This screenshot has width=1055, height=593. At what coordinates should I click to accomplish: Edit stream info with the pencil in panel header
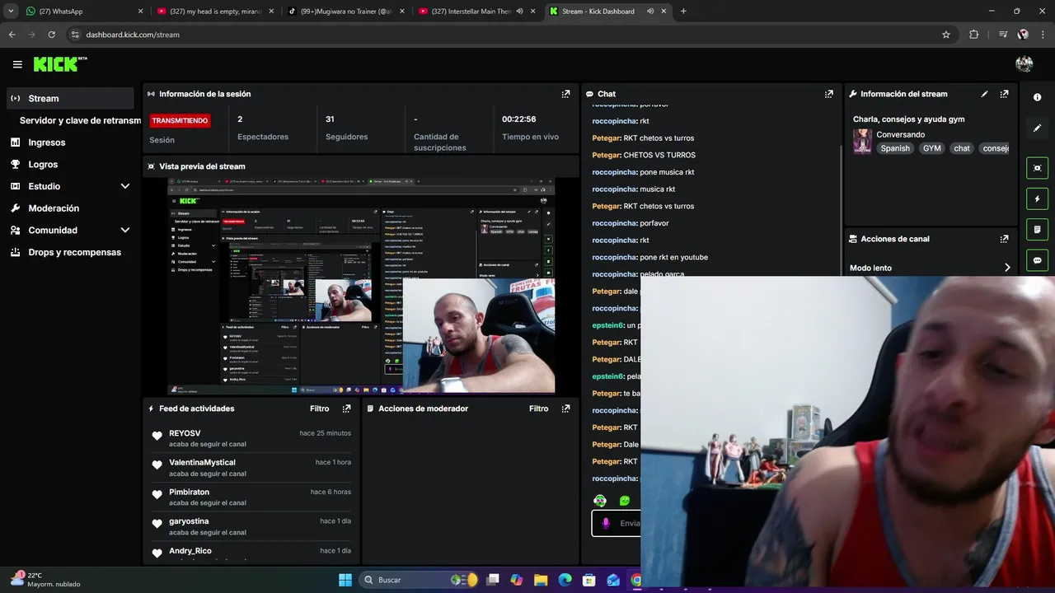[x=984, y=94]
